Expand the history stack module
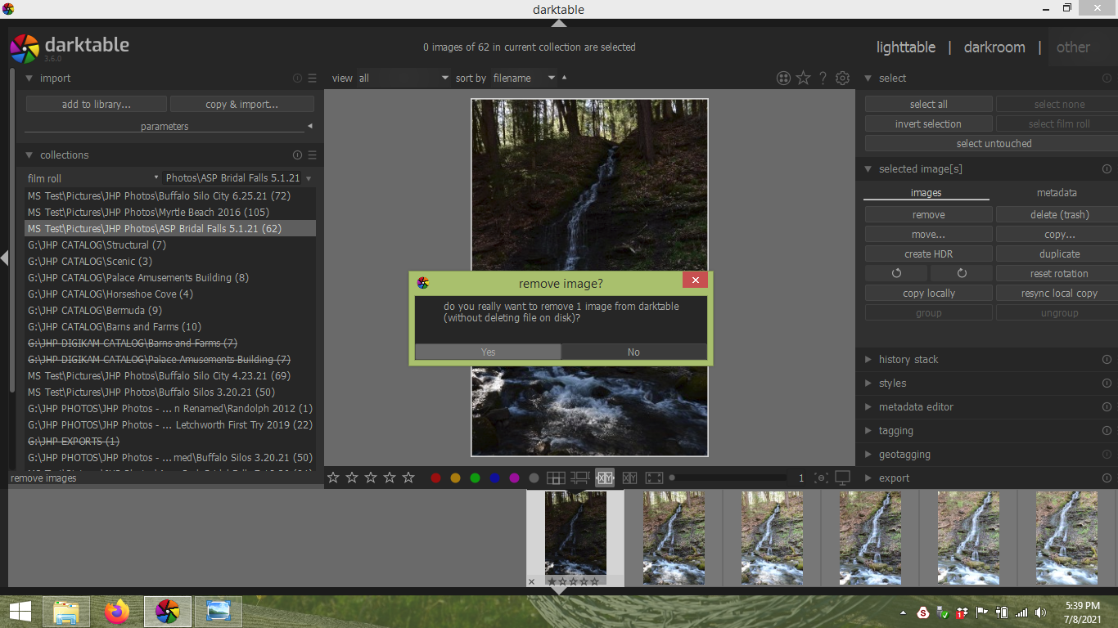Screen dimensions: 1118x628 pos(868,360)
